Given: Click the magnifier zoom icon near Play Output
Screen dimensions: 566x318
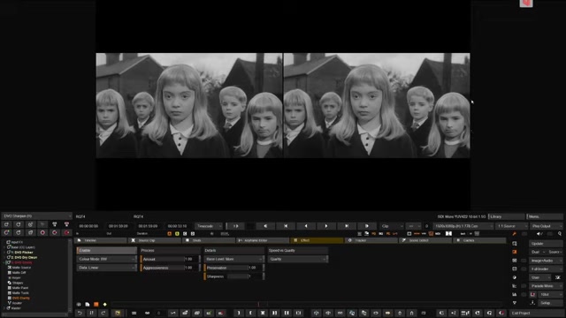Looking at the screenshot, I should pos(560,233).
